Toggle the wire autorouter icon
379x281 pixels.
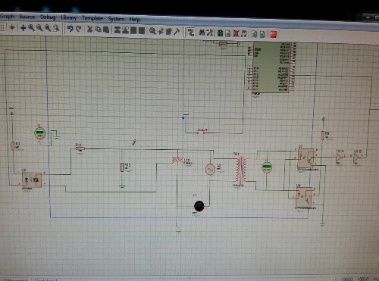(x=191, y=33)
